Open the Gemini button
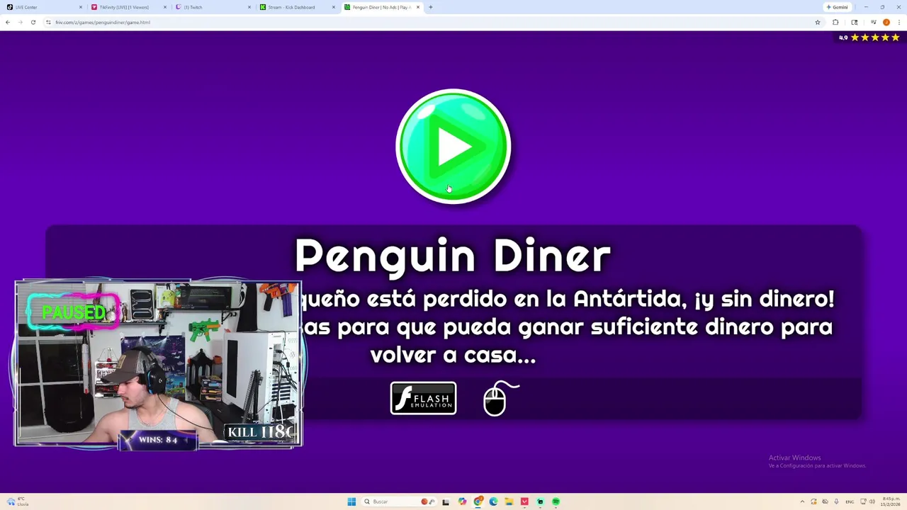Viewport: 907px width, 510px height. pyautogui.click(x=838, y=7)
